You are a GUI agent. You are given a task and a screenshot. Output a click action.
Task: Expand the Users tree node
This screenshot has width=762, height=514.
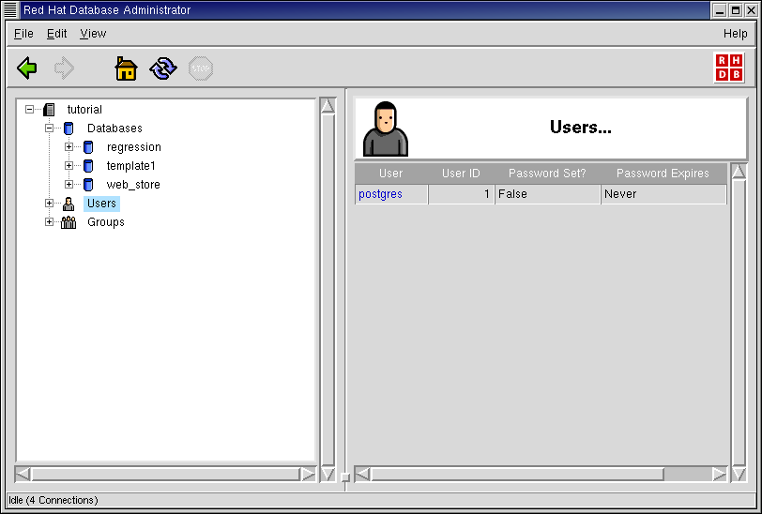49,204
